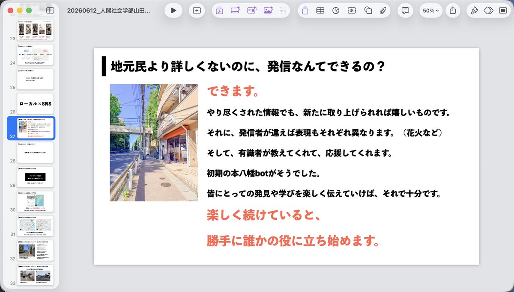
Task: Start the slideshow with the Play button
Action: pos(173,11)
